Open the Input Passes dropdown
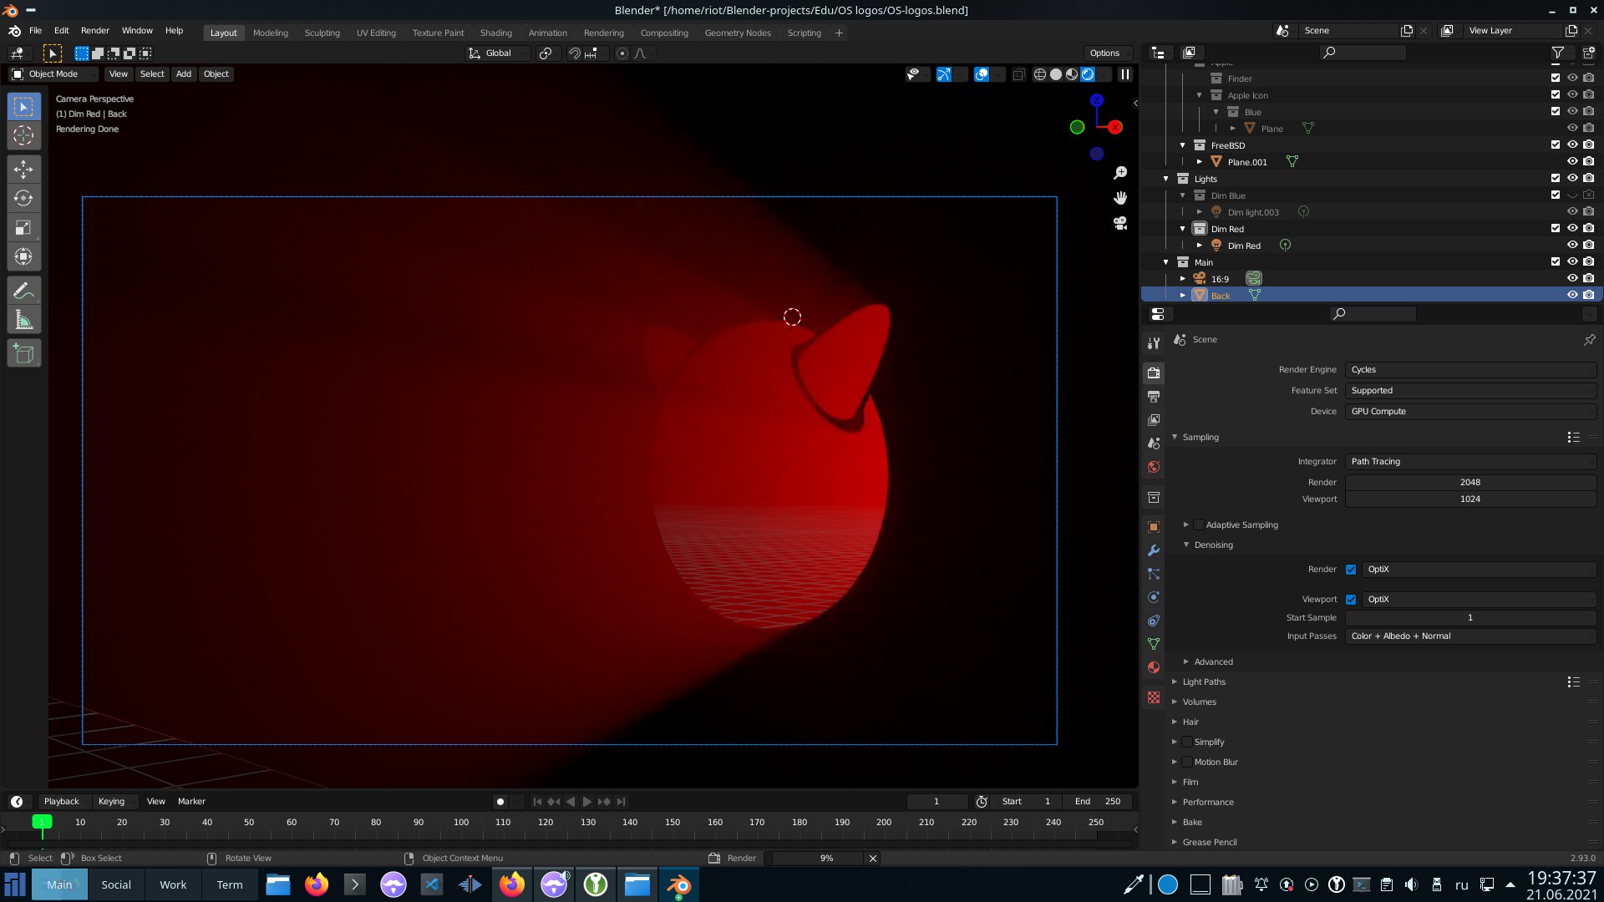 pyautogui.click(x=1470, y=636)
